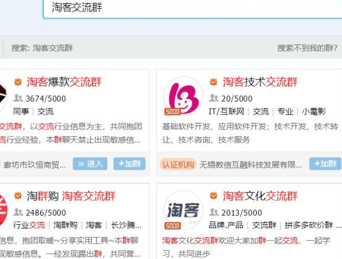Click member count 3674/5000

click(46, 99)
